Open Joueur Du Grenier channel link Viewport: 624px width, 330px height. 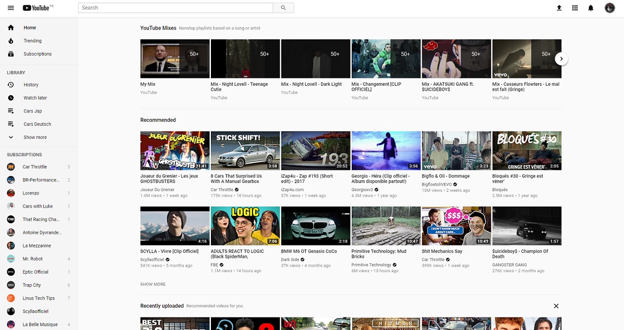pos(157,190)
